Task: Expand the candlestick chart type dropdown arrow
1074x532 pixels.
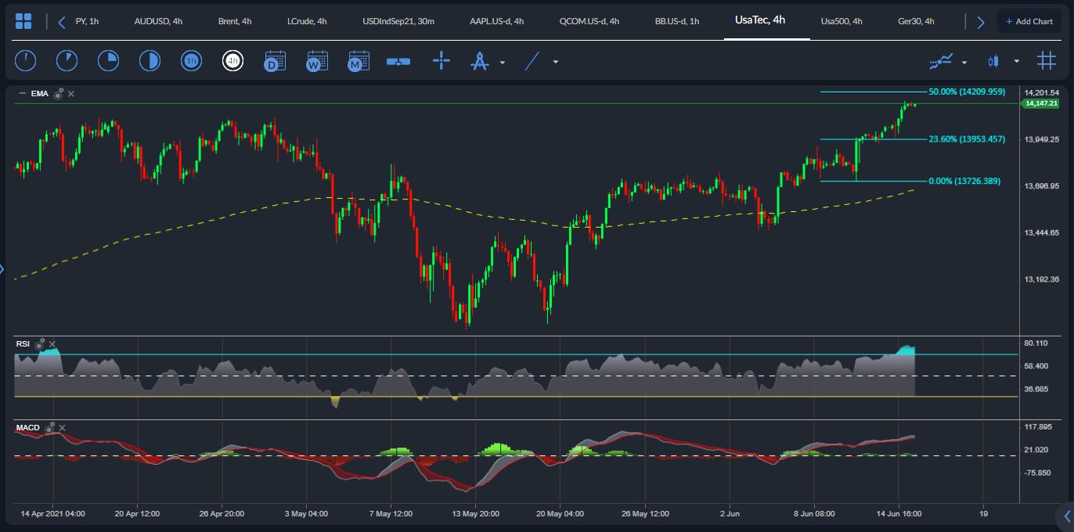Action: click(1017, 62)
